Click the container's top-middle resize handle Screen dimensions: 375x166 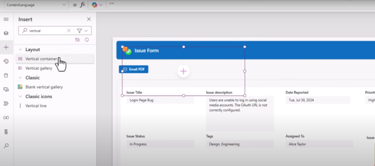(184, 47)
